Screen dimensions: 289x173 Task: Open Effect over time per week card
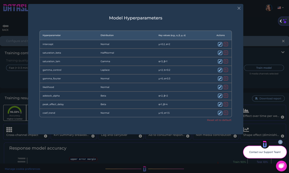pos(264,112)
